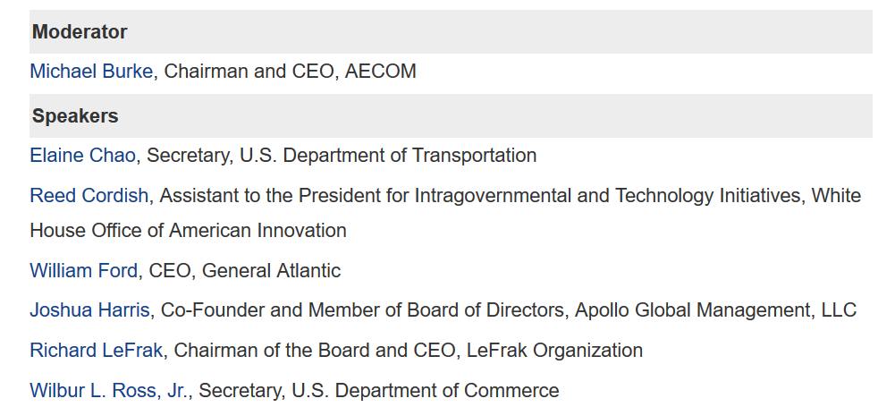878x407 pixels.
Task: Open Michael Burke's profile link
Action: 90,72
